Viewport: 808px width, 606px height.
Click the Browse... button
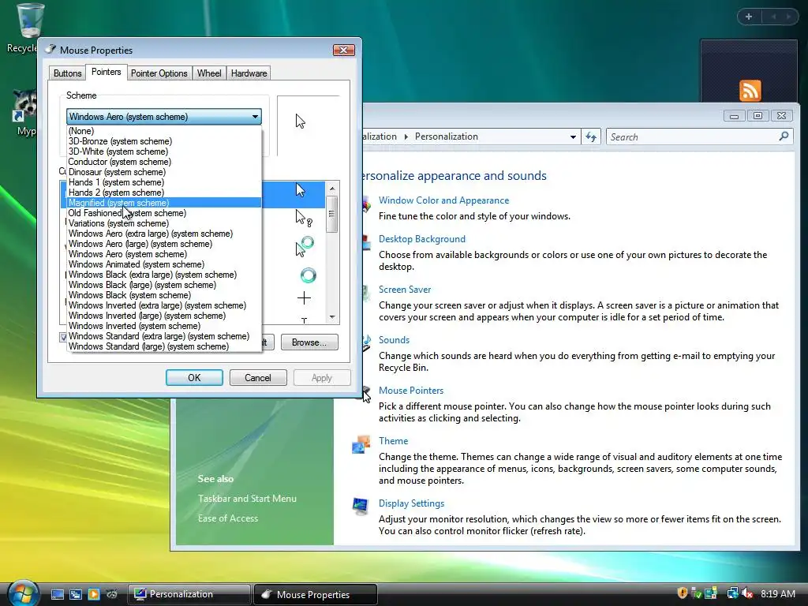pos(309,342)
